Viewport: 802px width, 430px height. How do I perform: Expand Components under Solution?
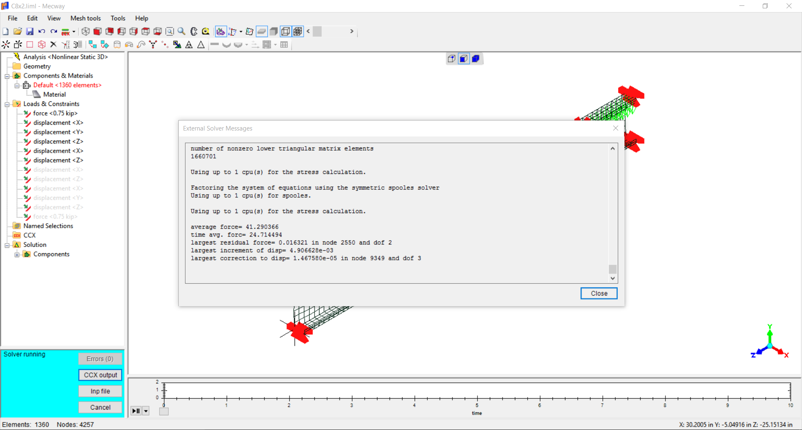[x=17, y=255]
